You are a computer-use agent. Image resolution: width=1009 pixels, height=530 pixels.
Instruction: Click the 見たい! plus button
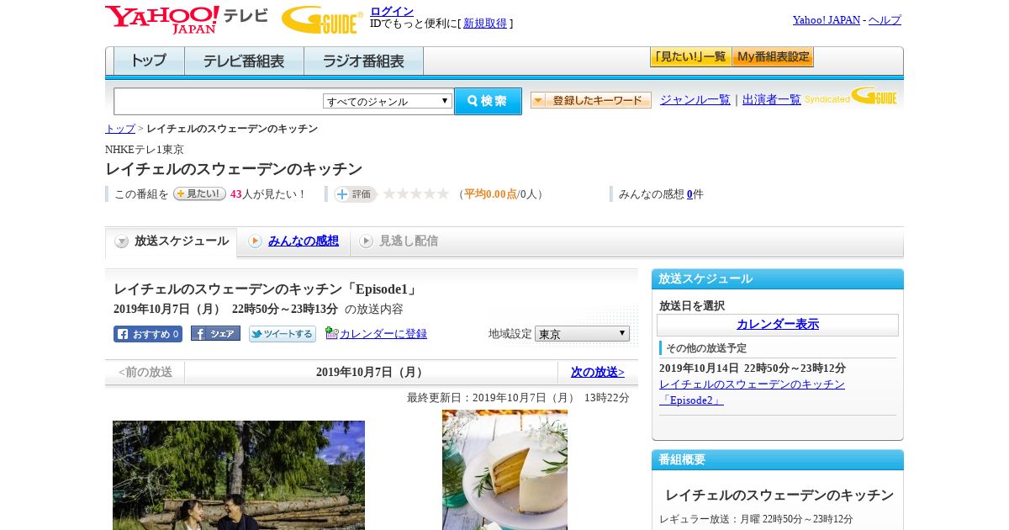point(199,193)
